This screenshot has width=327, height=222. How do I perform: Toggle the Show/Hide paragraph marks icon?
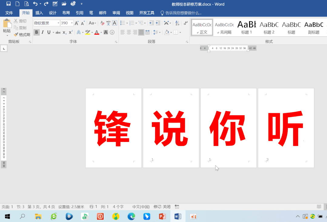[185, 23]
